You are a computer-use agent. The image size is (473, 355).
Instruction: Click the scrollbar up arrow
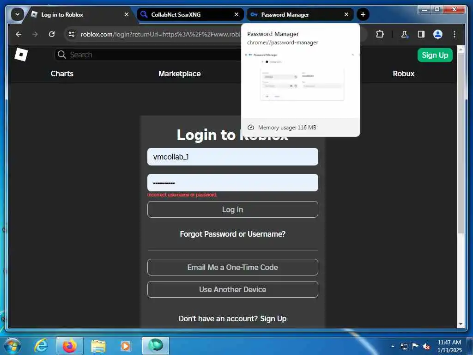(461, 49)
